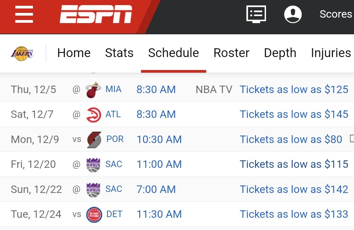Click the Kings logo in the 12/20 row
This screenshot has width=354, height=230.
(93, 164)
